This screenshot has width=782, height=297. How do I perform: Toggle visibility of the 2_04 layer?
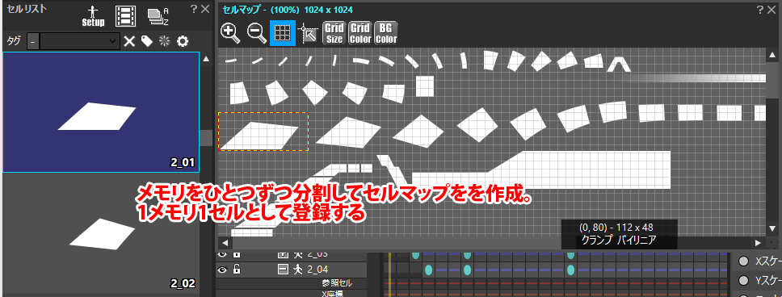222,270
